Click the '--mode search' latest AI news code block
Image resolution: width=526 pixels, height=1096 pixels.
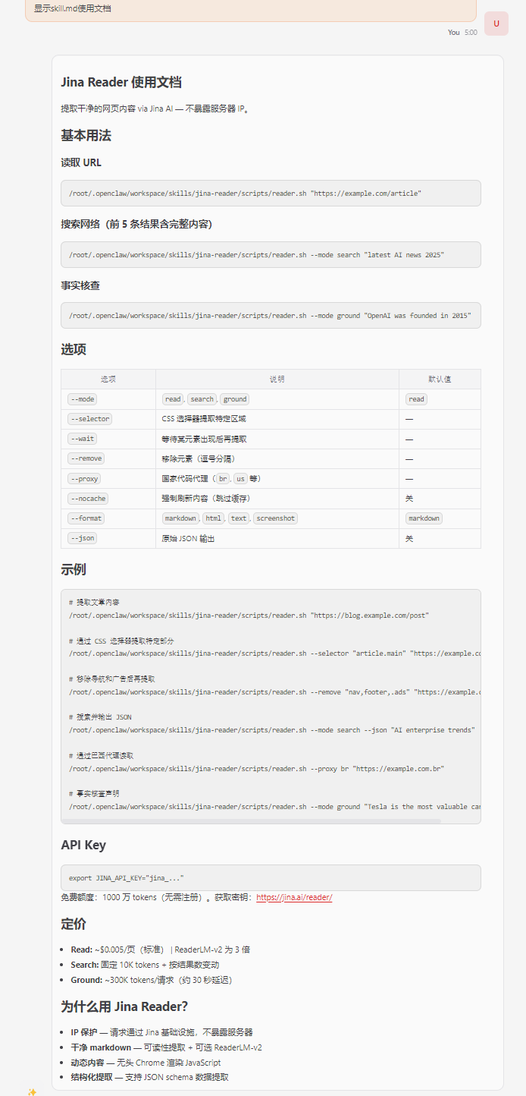coord(271,255)
